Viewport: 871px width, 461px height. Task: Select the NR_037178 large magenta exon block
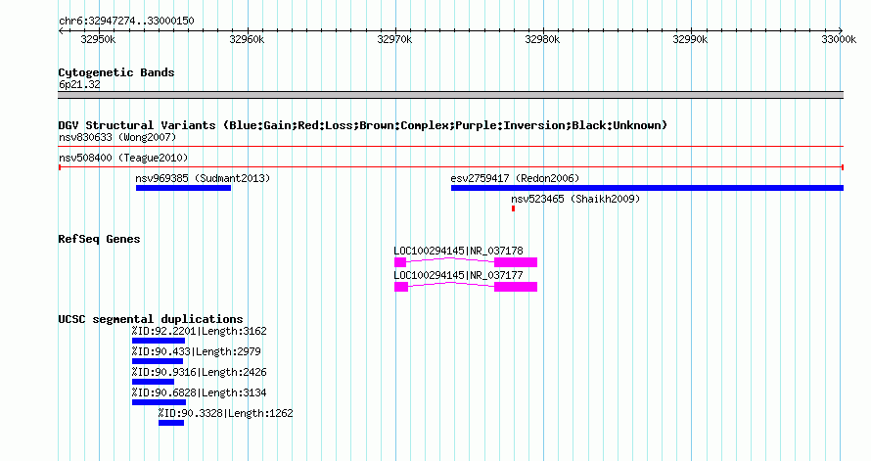click(x=516, y=262)
